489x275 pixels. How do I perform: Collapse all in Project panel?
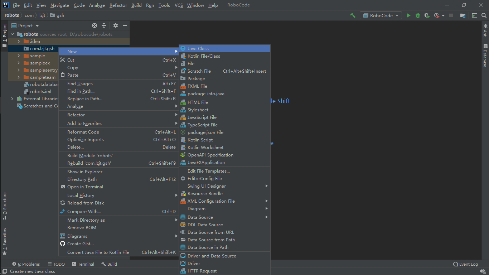point(104,25)
